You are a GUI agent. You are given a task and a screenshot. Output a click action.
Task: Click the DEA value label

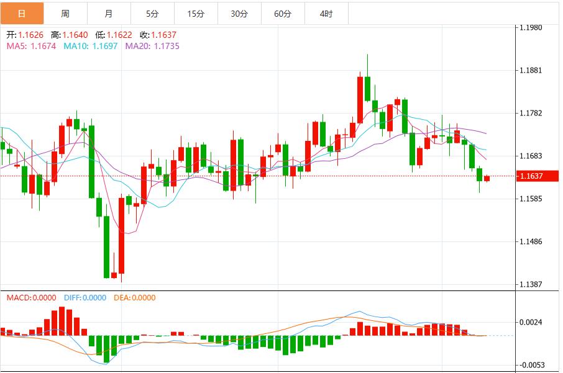(122, 299)
